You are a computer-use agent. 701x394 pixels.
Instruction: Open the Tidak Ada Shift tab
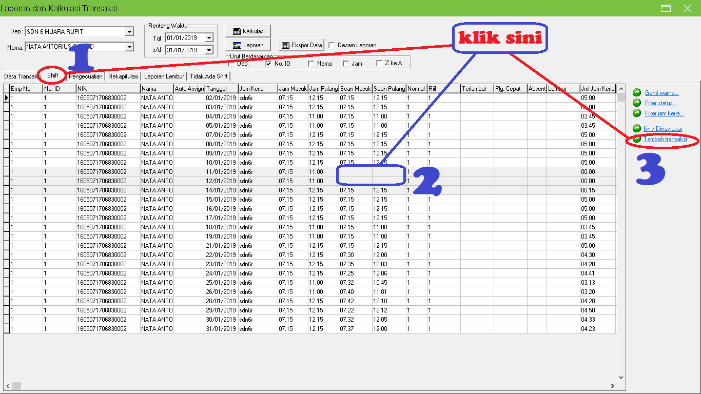209,76
